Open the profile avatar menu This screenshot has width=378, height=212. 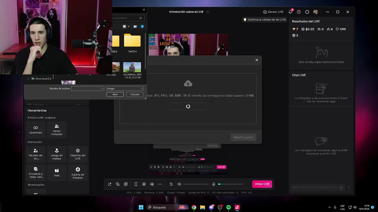[x=316, y=12]
